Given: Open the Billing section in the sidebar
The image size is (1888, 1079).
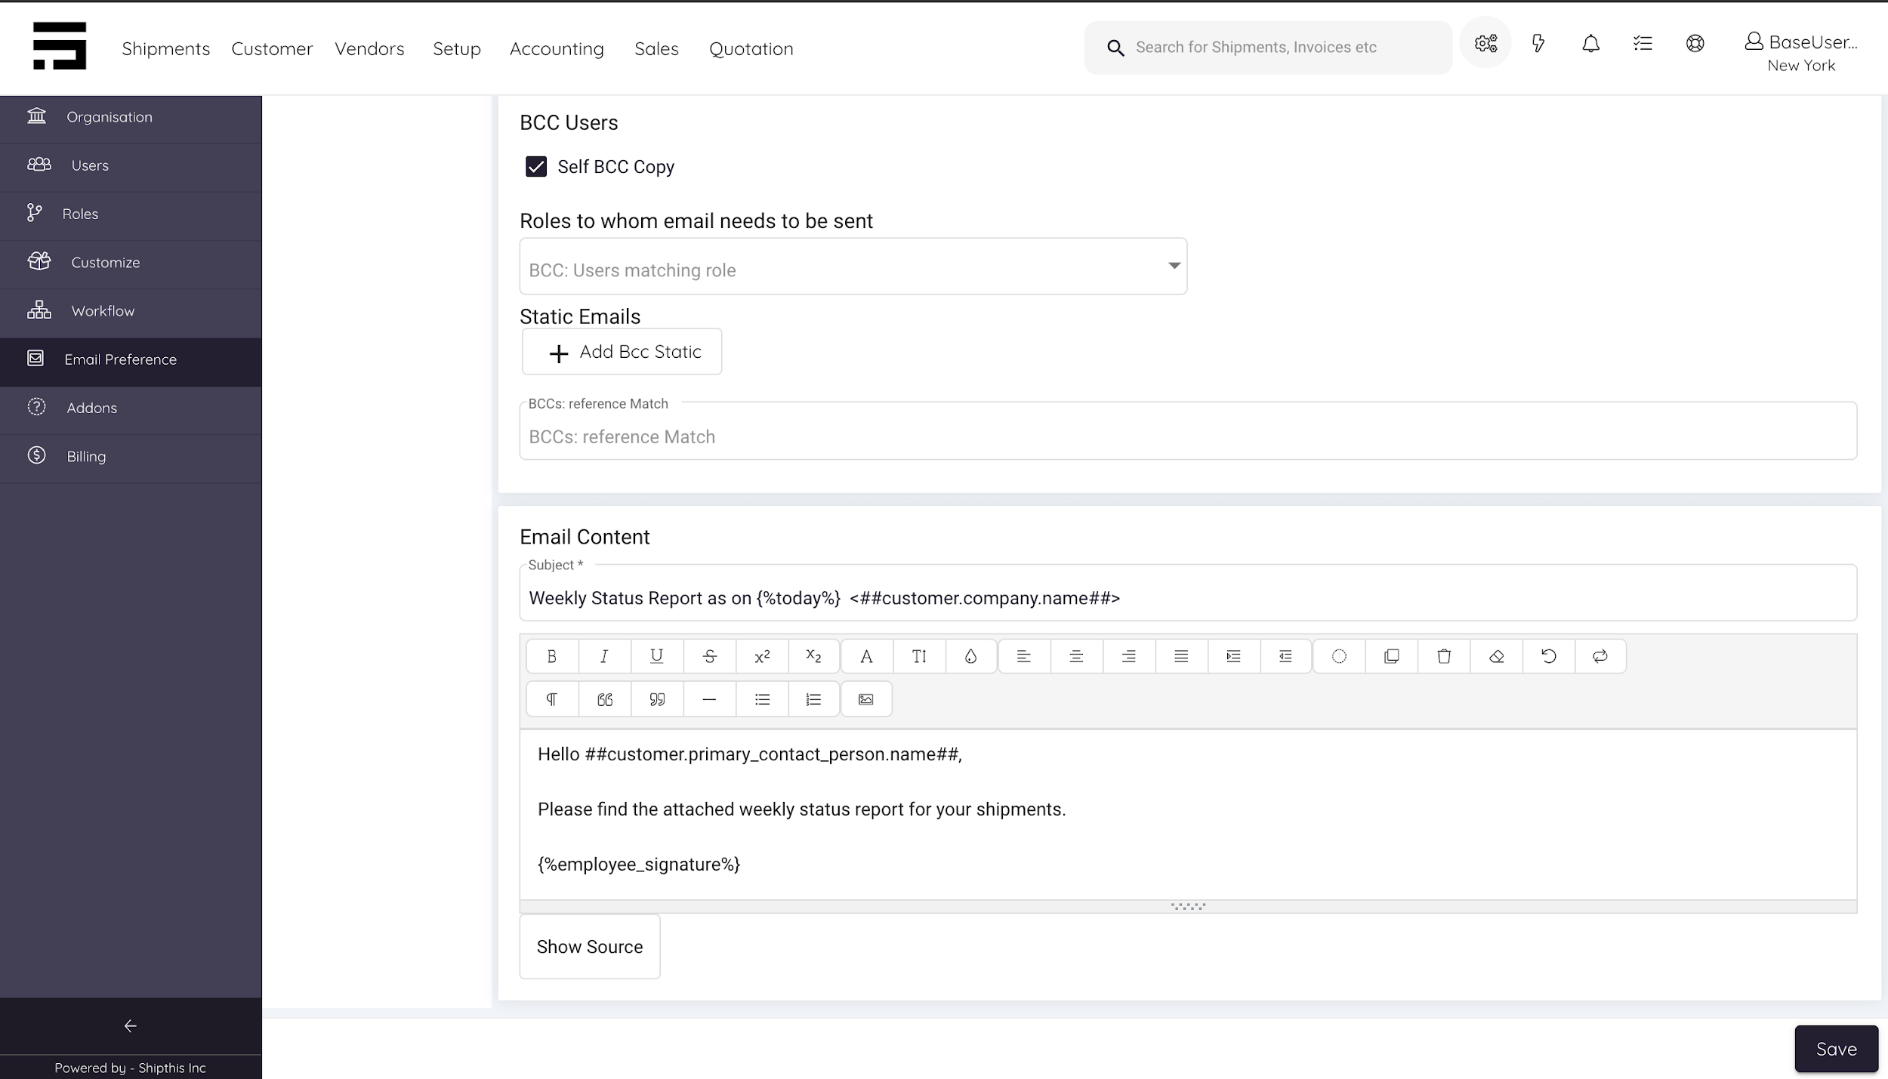Looking at the screenshot, I should 85,455.
